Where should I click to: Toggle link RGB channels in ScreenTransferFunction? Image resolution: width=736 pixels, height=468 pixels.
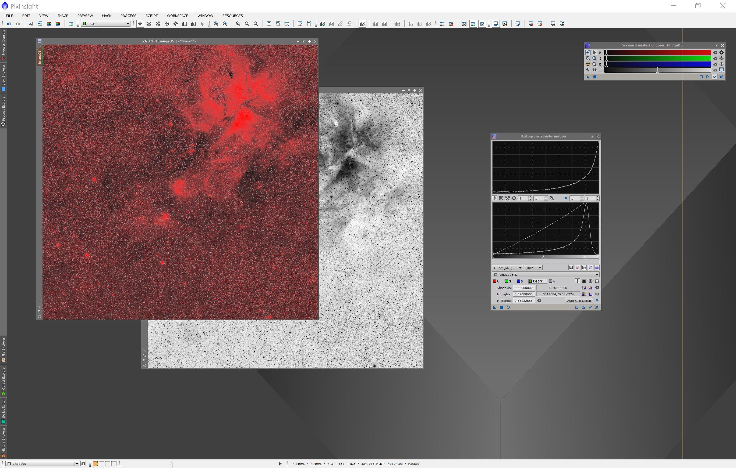(x=588, y=52)
